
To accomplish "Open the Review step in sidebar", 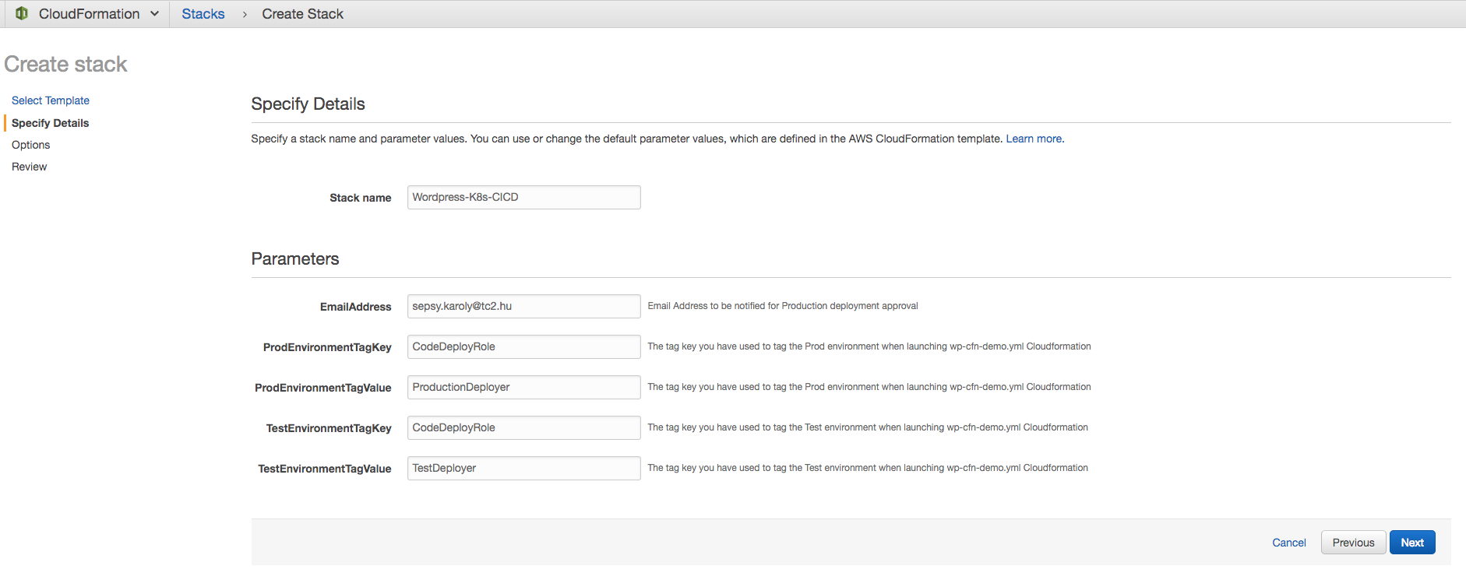I will 30,167.
